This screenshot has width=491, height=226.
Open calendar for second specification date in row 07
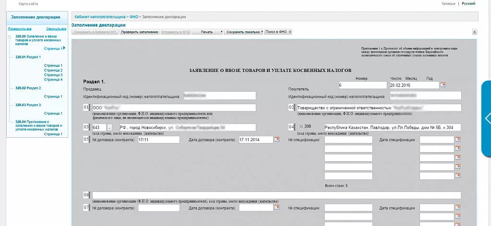click(458, 216)
